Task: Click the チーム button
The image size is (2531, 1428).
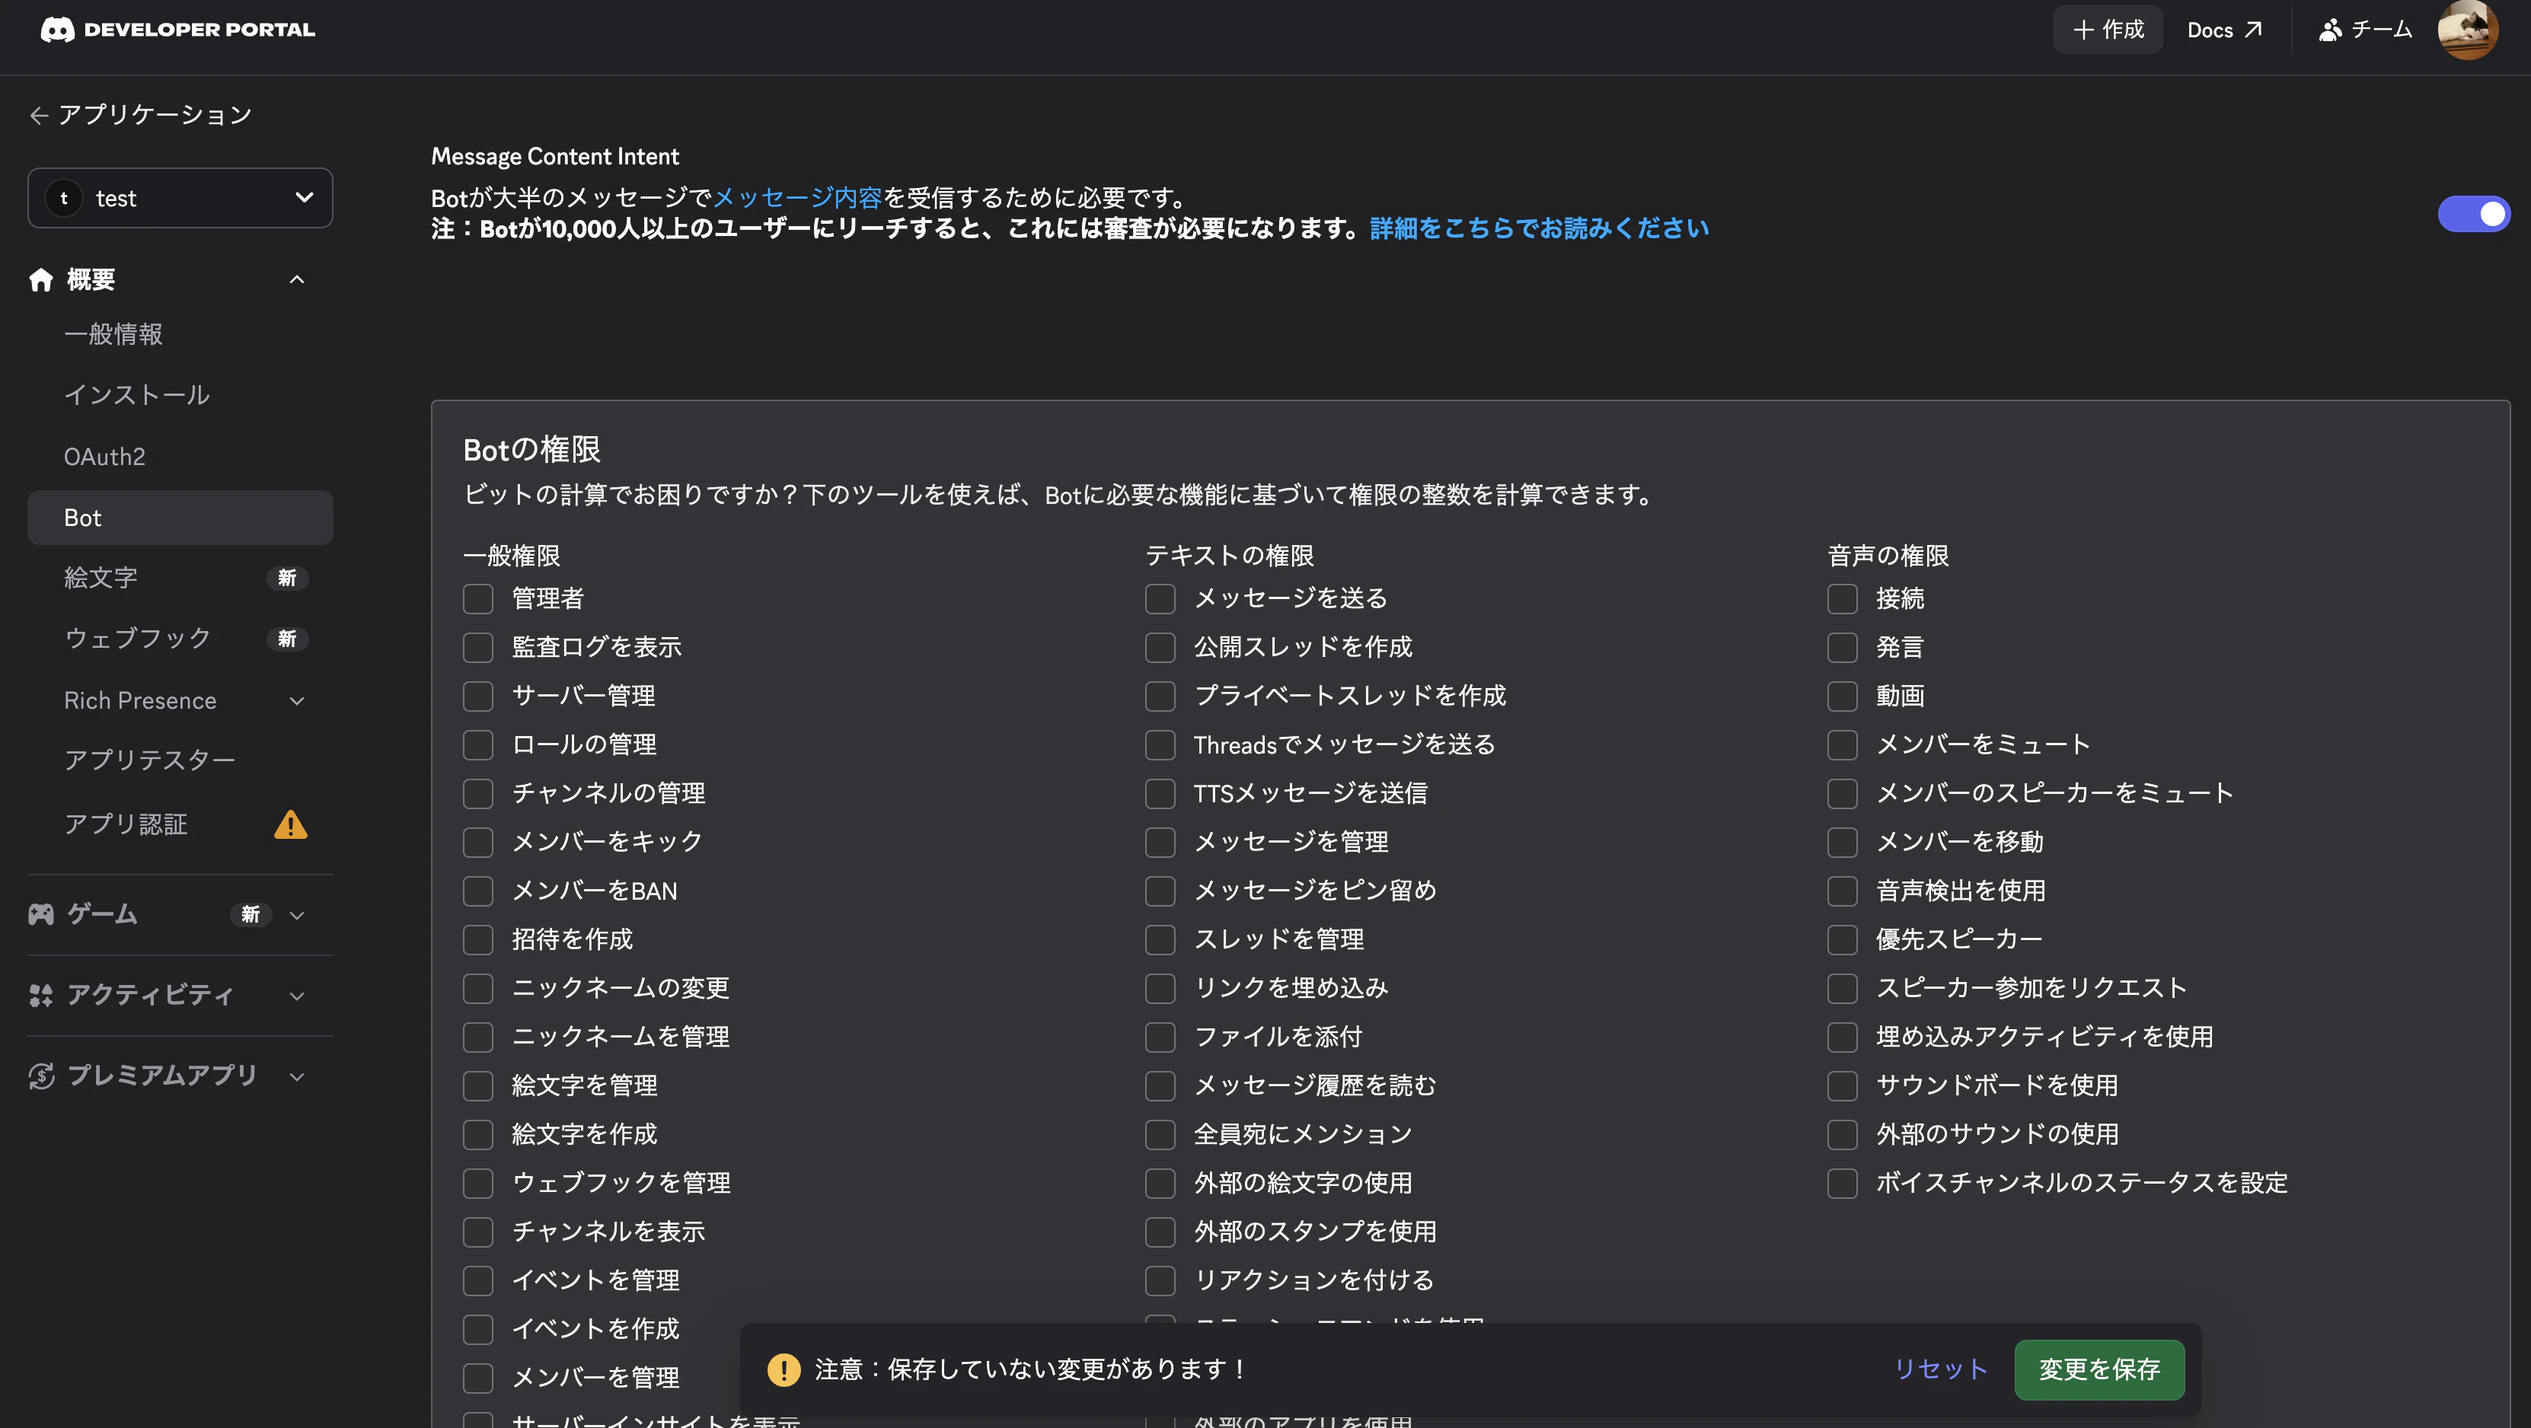Action: pyautogui.click(x=2365, y=30)
